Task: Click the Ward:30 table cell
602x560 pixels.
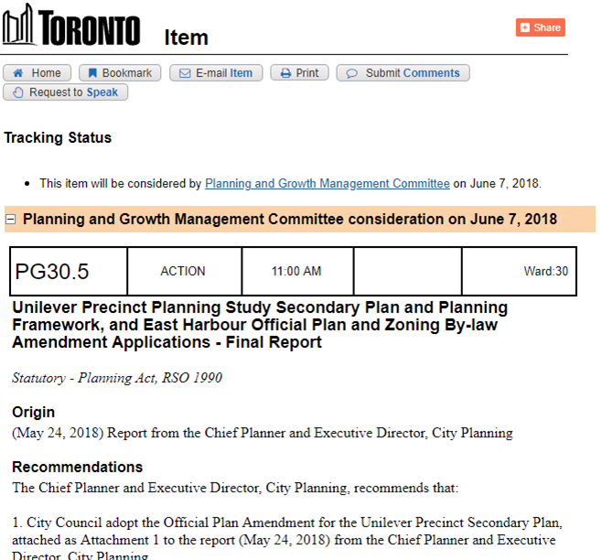Action: [519, 271]
